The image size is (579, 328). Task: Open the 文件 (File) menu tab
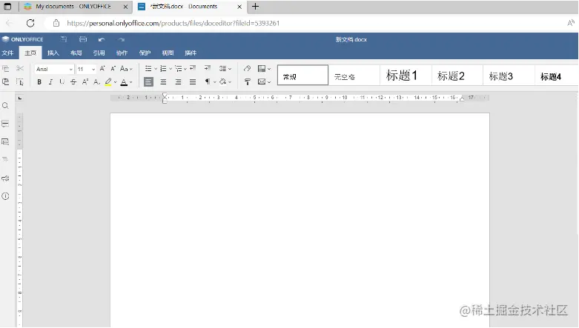[7, 53]
